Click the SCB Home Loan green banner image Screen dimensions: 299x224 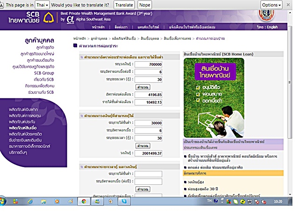click(214, 98)
